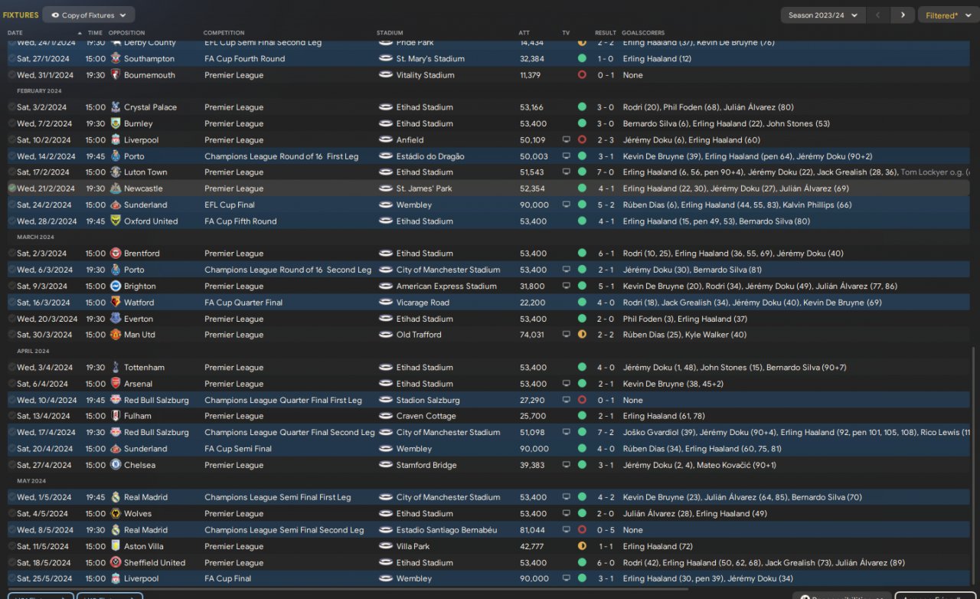The height and width of the screenshot is (599, 980).
Task: Tick the selection circle for the Luton Town fixture
Action: point(12,172)
